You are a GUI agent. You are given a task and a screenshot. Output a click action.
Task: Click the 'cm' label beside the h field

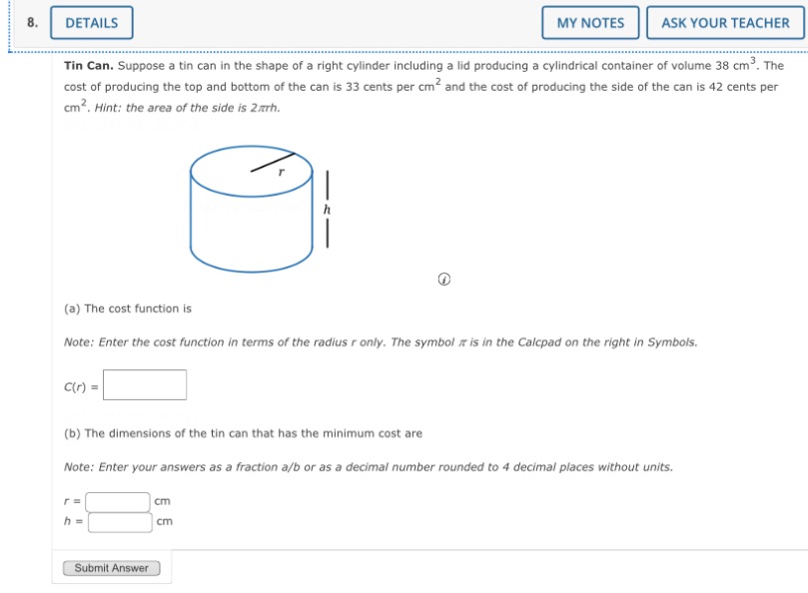pos(162,520)
